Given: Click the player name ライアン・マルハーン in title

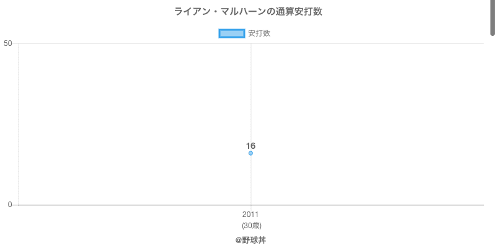Looking at the screenshot, I should 211,12.
